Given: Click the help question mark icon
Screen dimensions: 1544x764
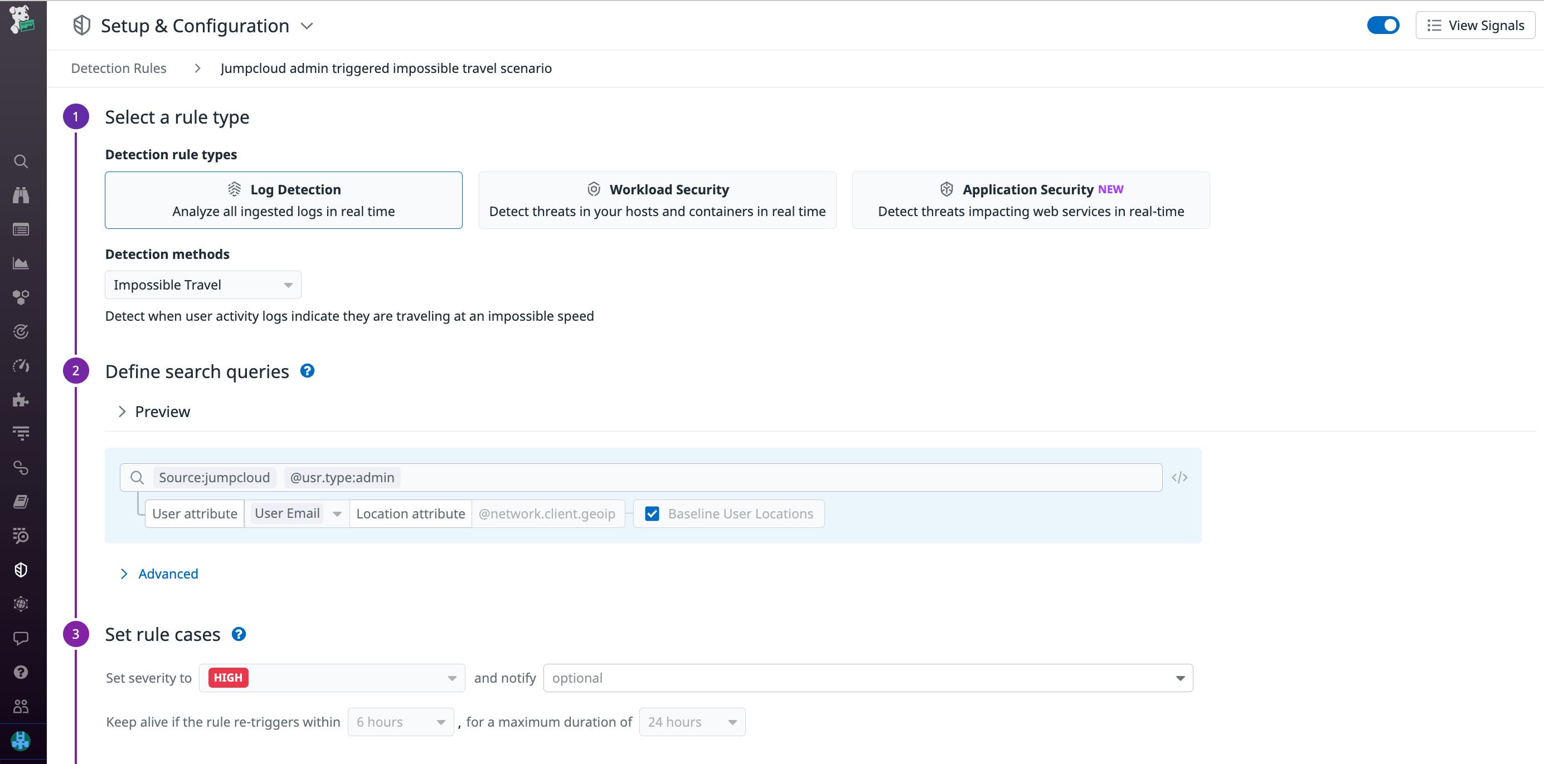Looking at the screenshot, I should (21, 672).
